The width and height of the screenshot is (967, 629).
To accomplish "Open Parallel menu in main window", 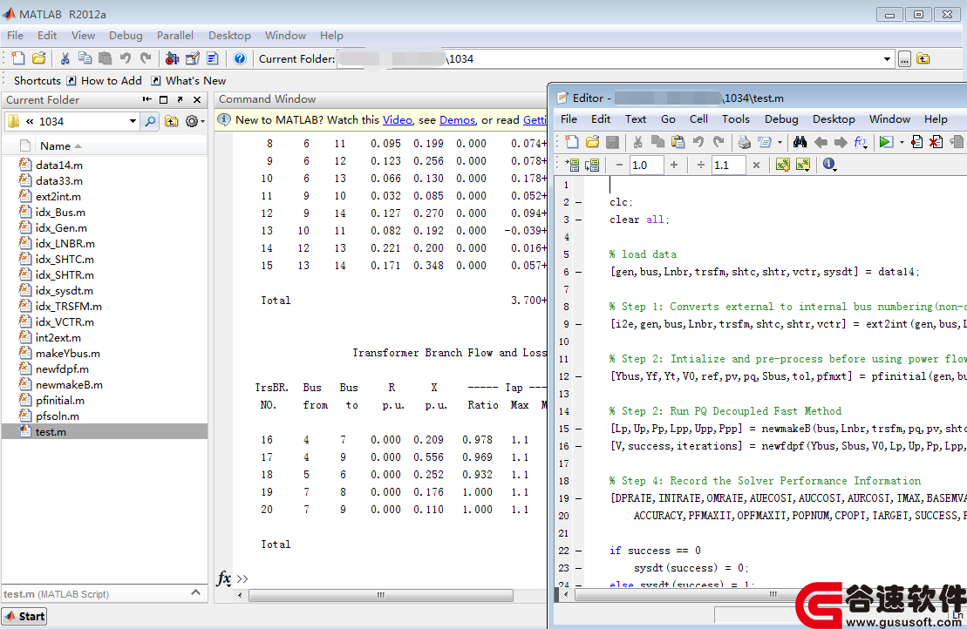I will point(174,36).
